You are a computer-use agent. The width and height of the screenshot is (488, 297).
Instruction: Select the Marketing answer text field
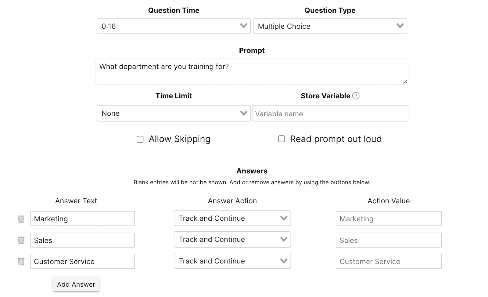tap(82, 219)
